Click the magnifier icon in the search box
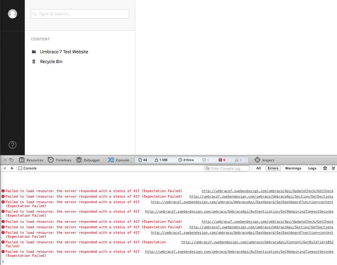 click(34, 14)
